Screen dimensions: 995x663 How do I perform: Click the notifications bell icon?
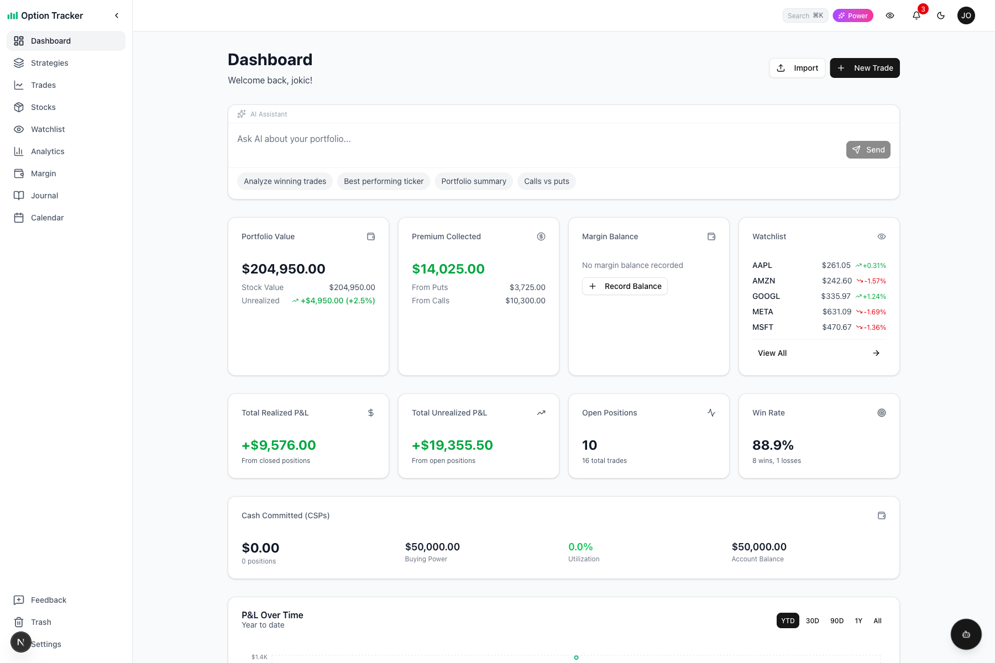pos(916,15)
